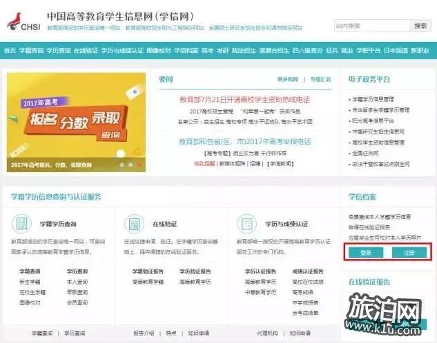Open the 中等教育学历 link

[x=260, y=292]
